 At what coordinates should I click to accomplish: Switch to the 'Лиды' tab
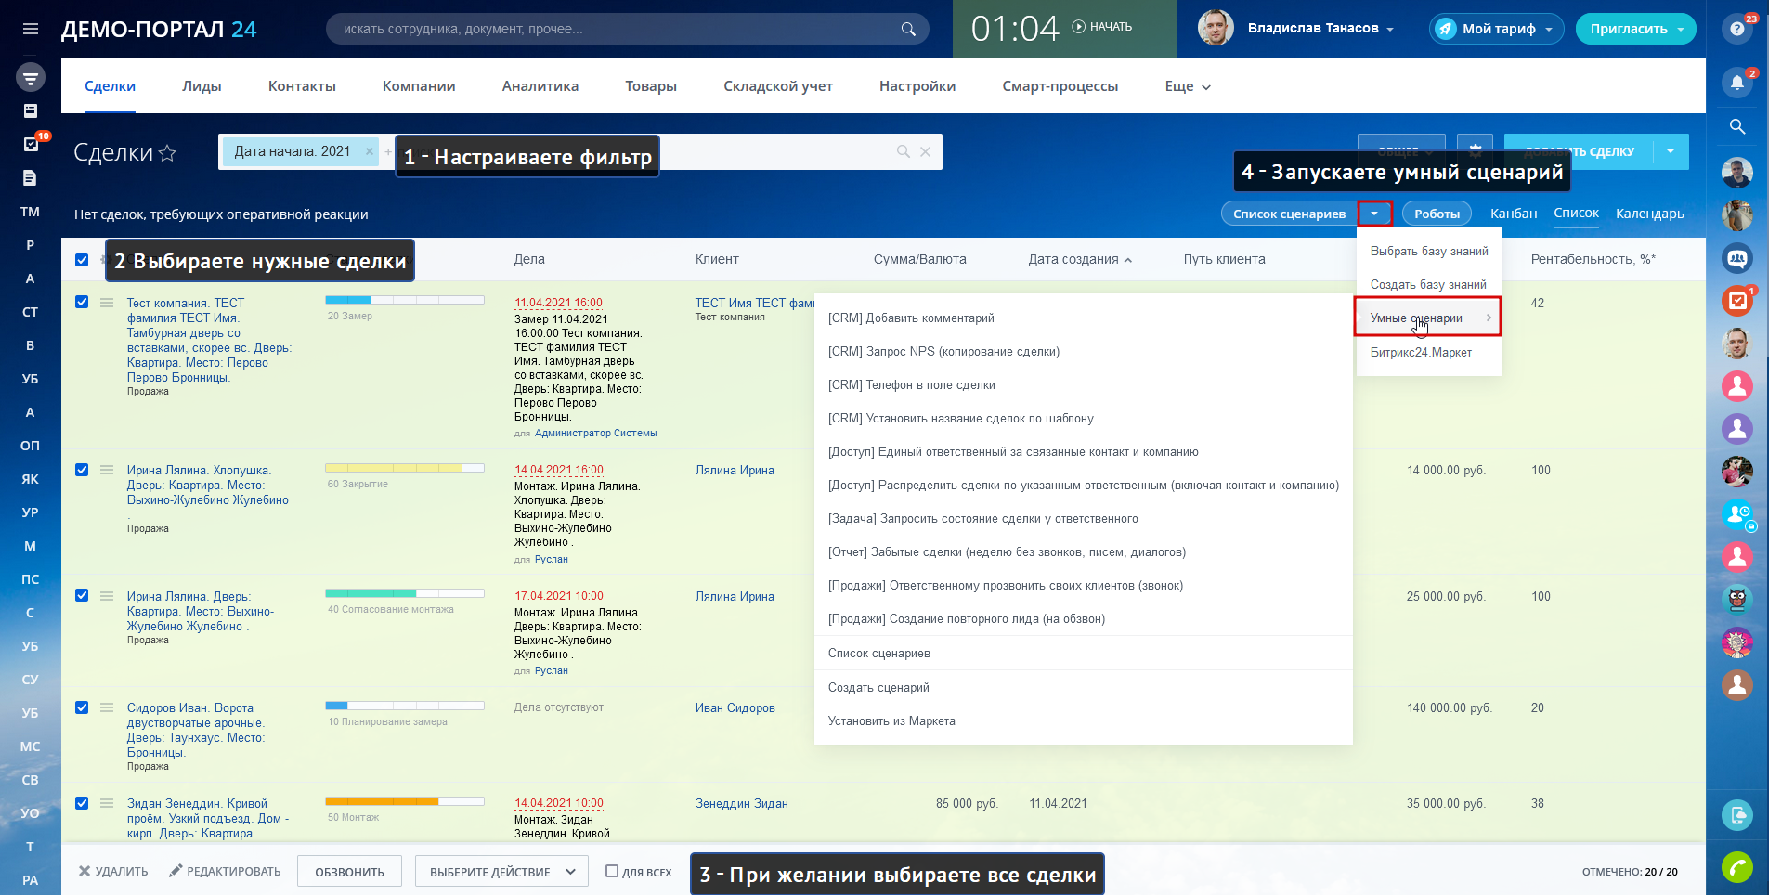(202, 86)
